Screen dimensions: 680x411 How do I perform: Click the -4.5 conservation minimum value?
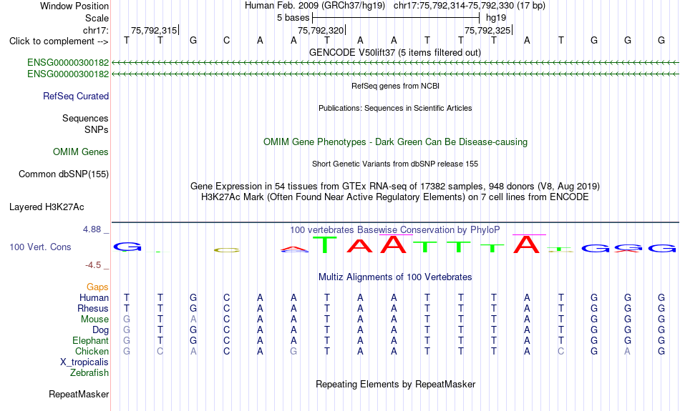click(x=93, y=265)
